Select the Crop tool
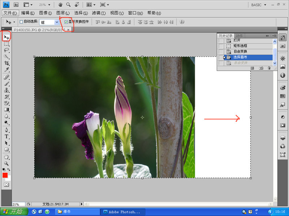 click(x=7, y=63)
